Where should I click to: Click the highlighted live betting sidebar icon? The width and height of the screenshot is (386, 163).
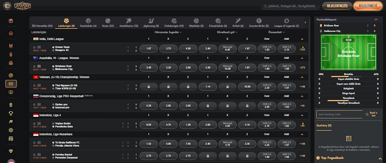coord(11,84)
